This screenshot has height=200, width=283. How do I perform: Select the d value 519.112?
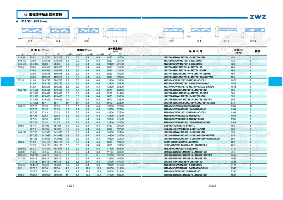click(x=22, y=61)
